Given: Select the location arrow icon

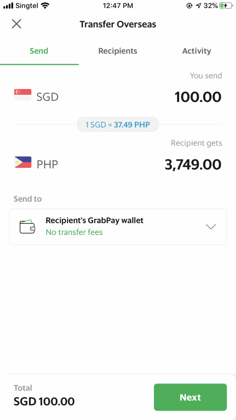Looking at the screenshot, I should (198, 6).
